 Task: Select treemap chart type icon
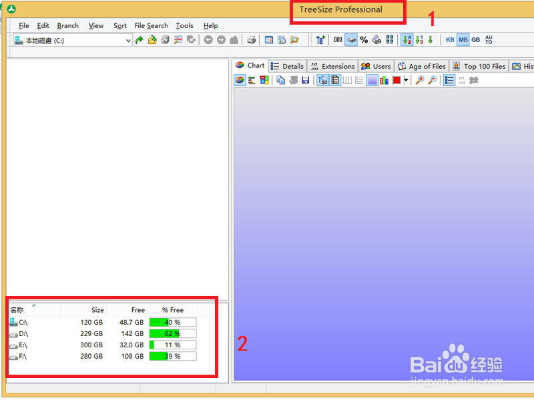pyautogui.click(x=264, y=80)
